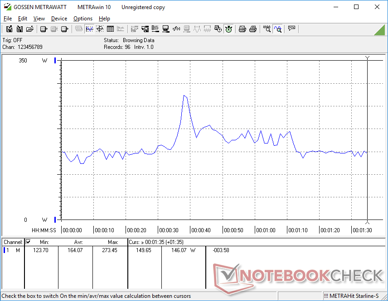Image resolution: width=388 pixels, height=301 pixels.
Task: Click the greyed single waveform icon
Action: point(197,29)
